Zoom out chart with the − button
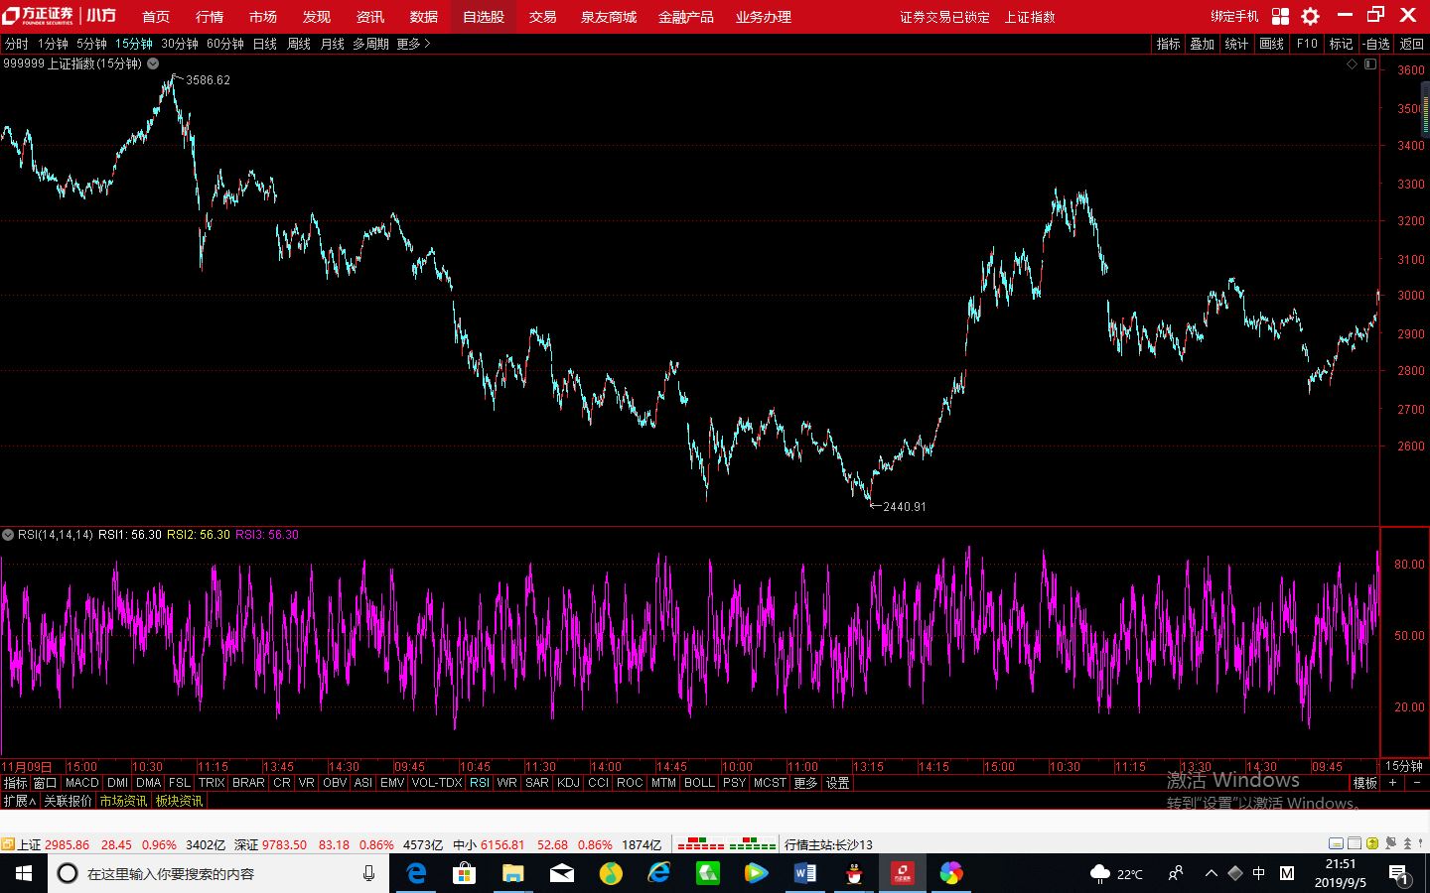 pyautogui.click(x=1417, y=783)
